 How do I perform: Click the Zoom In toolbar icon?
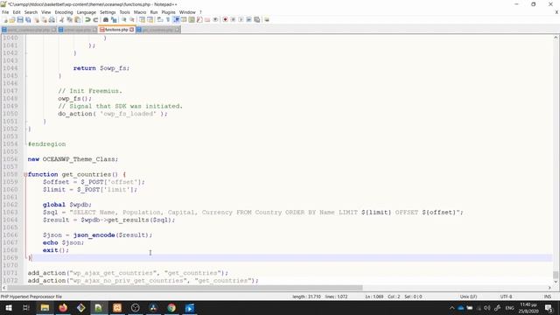coord(124,19)
